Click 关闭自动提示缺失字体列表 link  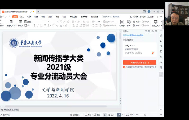coord(133,35)
